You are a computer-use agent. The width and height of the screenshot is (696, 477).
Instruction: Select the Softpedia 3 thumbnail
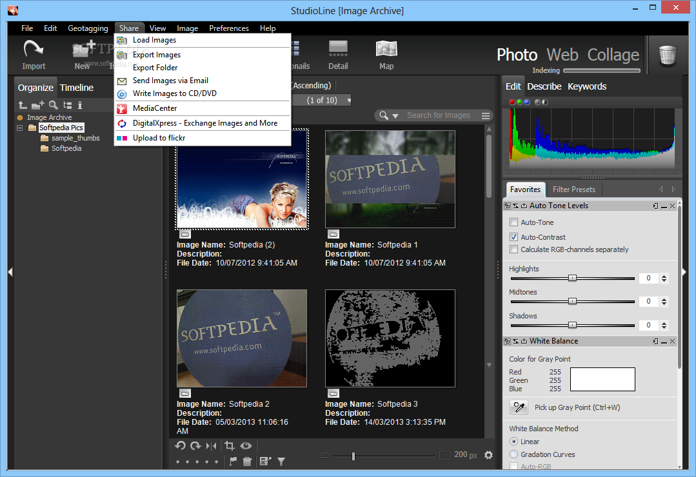pyautogui.click(x=390, y=338)
